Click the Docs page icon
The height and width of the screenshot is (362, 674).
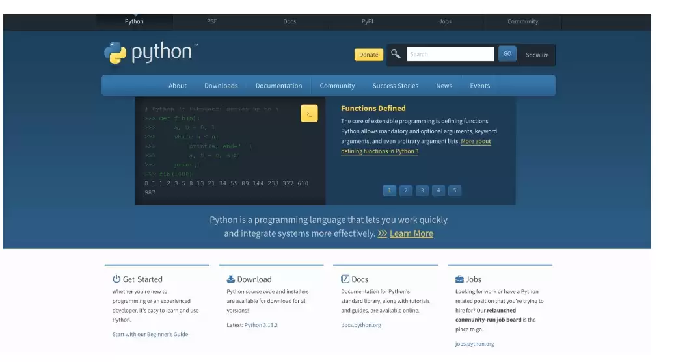coord(345,279)
